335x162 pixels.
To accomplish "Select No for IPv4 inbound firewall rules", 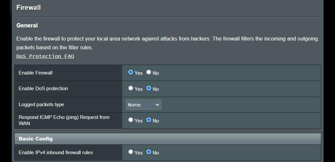I will (149, 152).
